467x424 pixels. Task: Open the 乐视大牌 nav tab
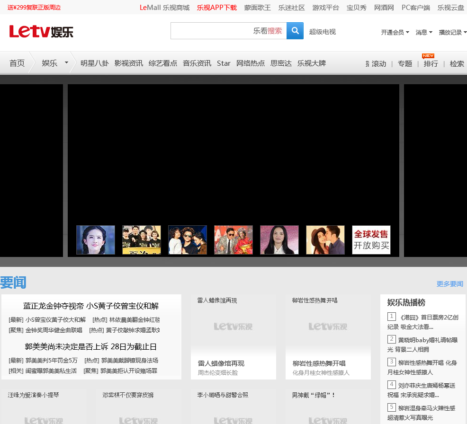tap(312, 63)
